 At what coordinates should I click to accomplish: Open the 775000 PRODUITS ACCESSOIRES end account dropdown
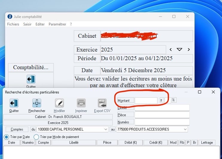click(x=186, y=129)
